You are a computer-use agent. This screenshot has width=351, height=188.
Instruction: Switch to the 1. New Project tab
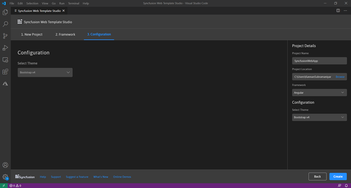tap(32, 34)
